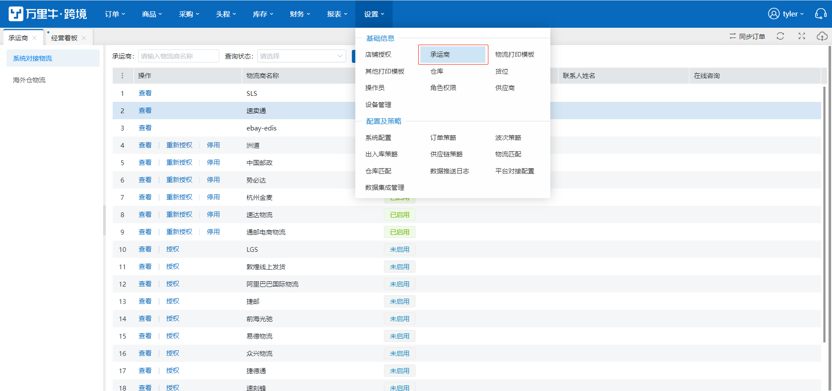Choose 系统配置 in settings menu
This screenshot has height=391, width=832.
(378, 137)
